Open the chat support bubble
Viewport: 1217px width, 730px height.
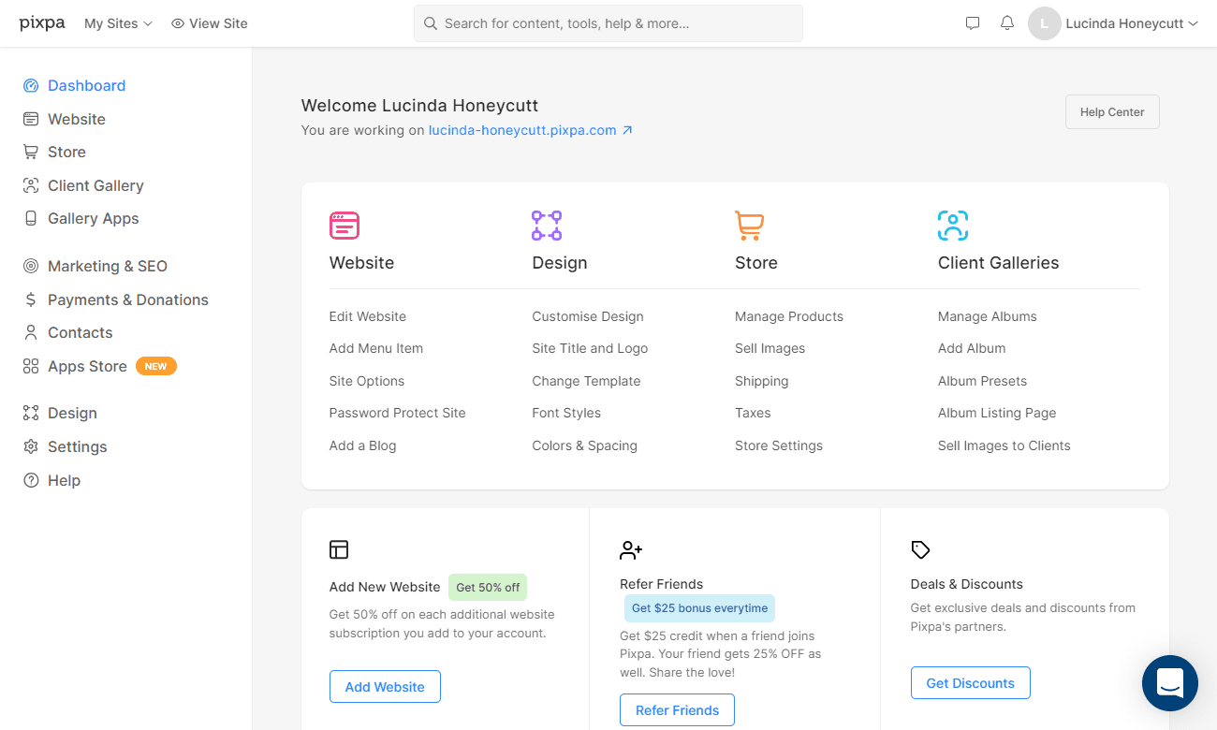point(1170,683)
